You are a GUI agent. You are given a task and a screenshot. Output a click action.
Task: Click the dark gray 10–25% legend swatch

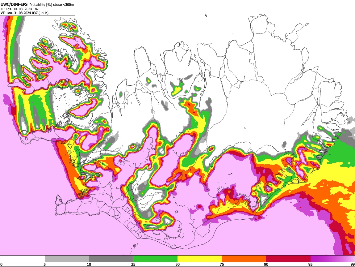point(111,259)
